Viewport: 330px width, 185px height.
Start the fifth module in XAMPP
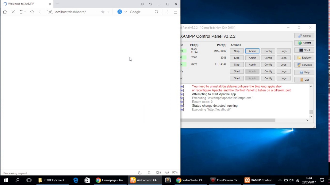point(237,78)
